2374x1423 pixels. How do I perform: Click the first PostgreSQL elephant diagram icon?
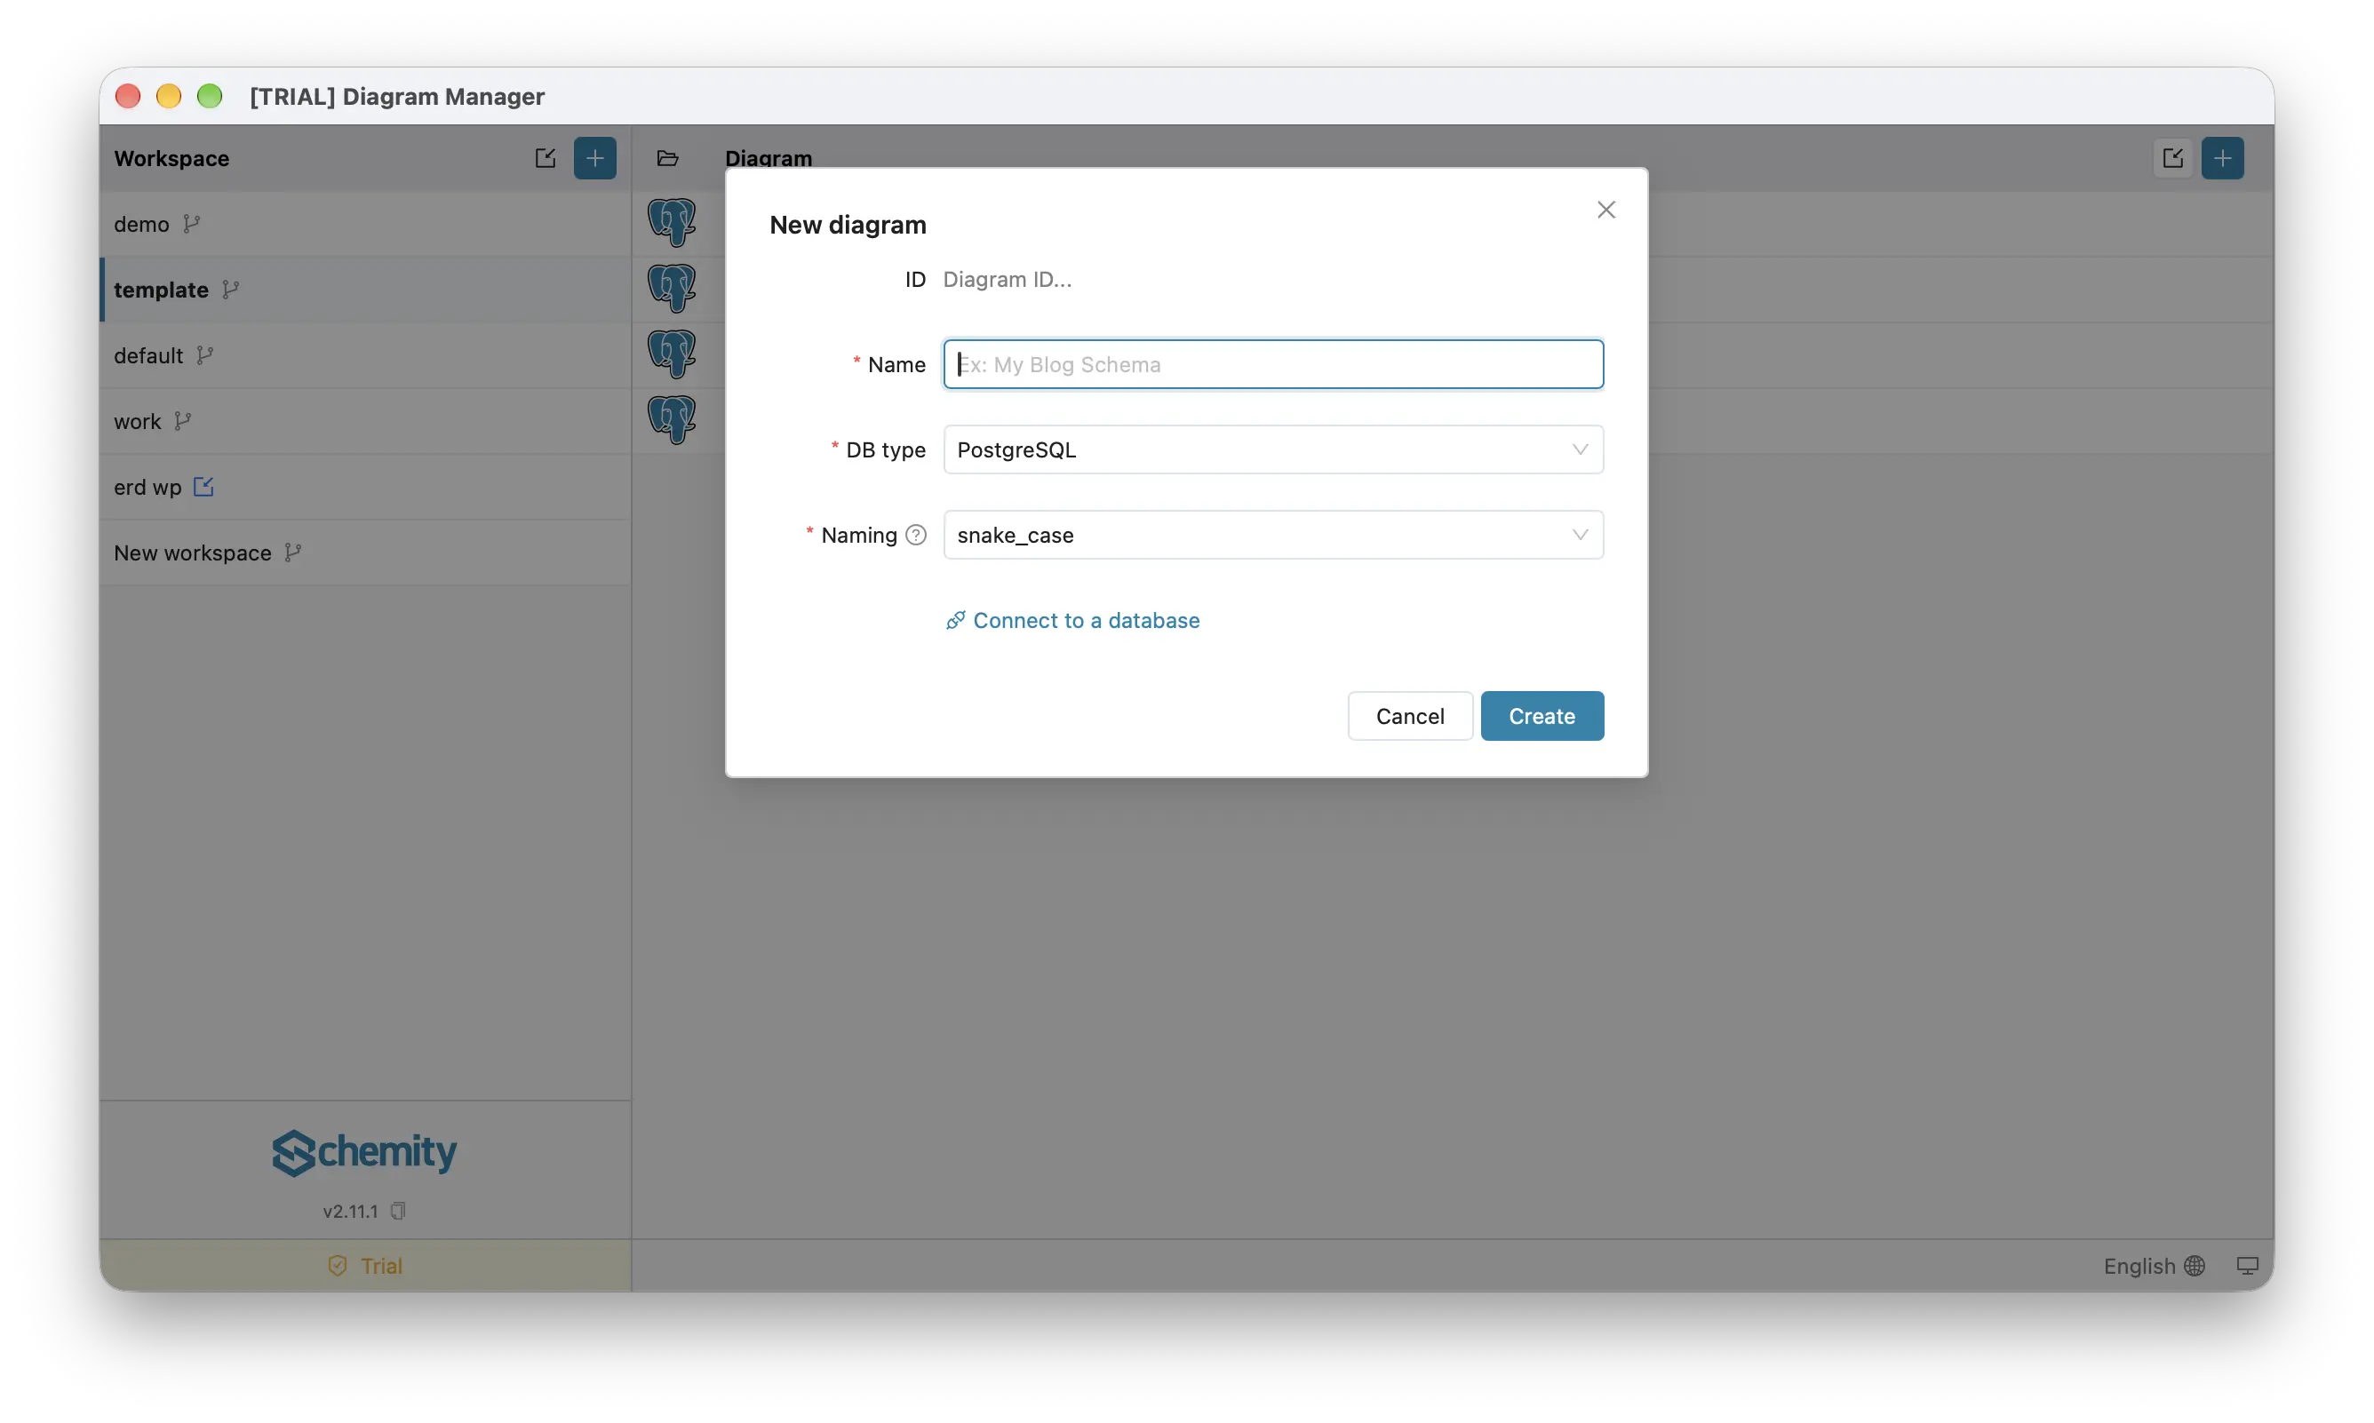tap(671, 222)
